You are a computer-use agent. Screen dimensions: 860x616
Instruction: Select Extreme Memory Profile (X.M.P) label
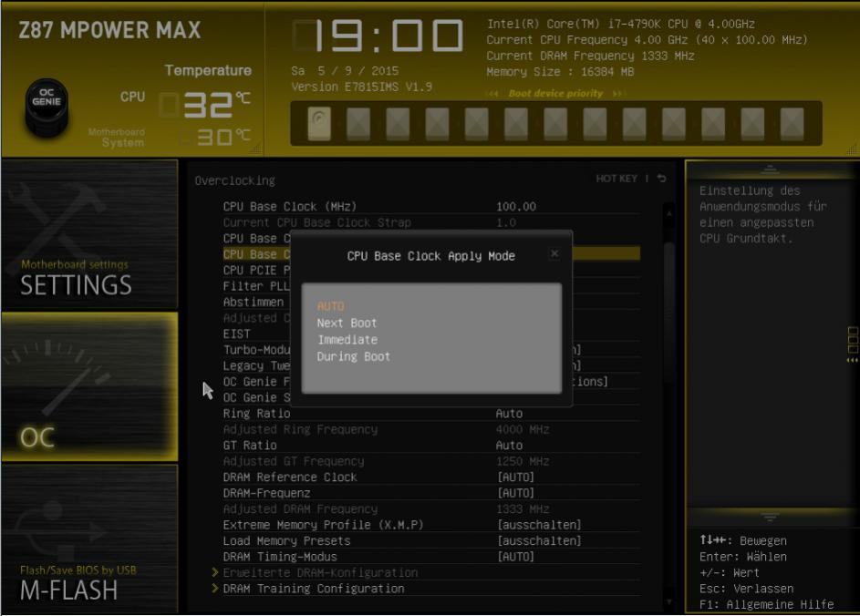pyautogui.click(x=323, y=525)
